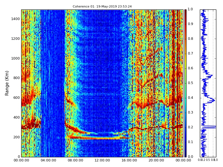Click the blue coherence profile line plot

coord(208,83)
